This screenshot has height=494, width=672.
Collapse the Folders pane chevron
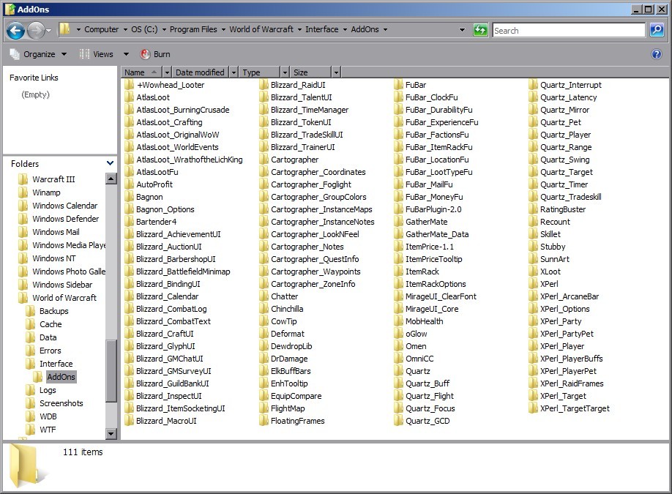click(110, 163)
